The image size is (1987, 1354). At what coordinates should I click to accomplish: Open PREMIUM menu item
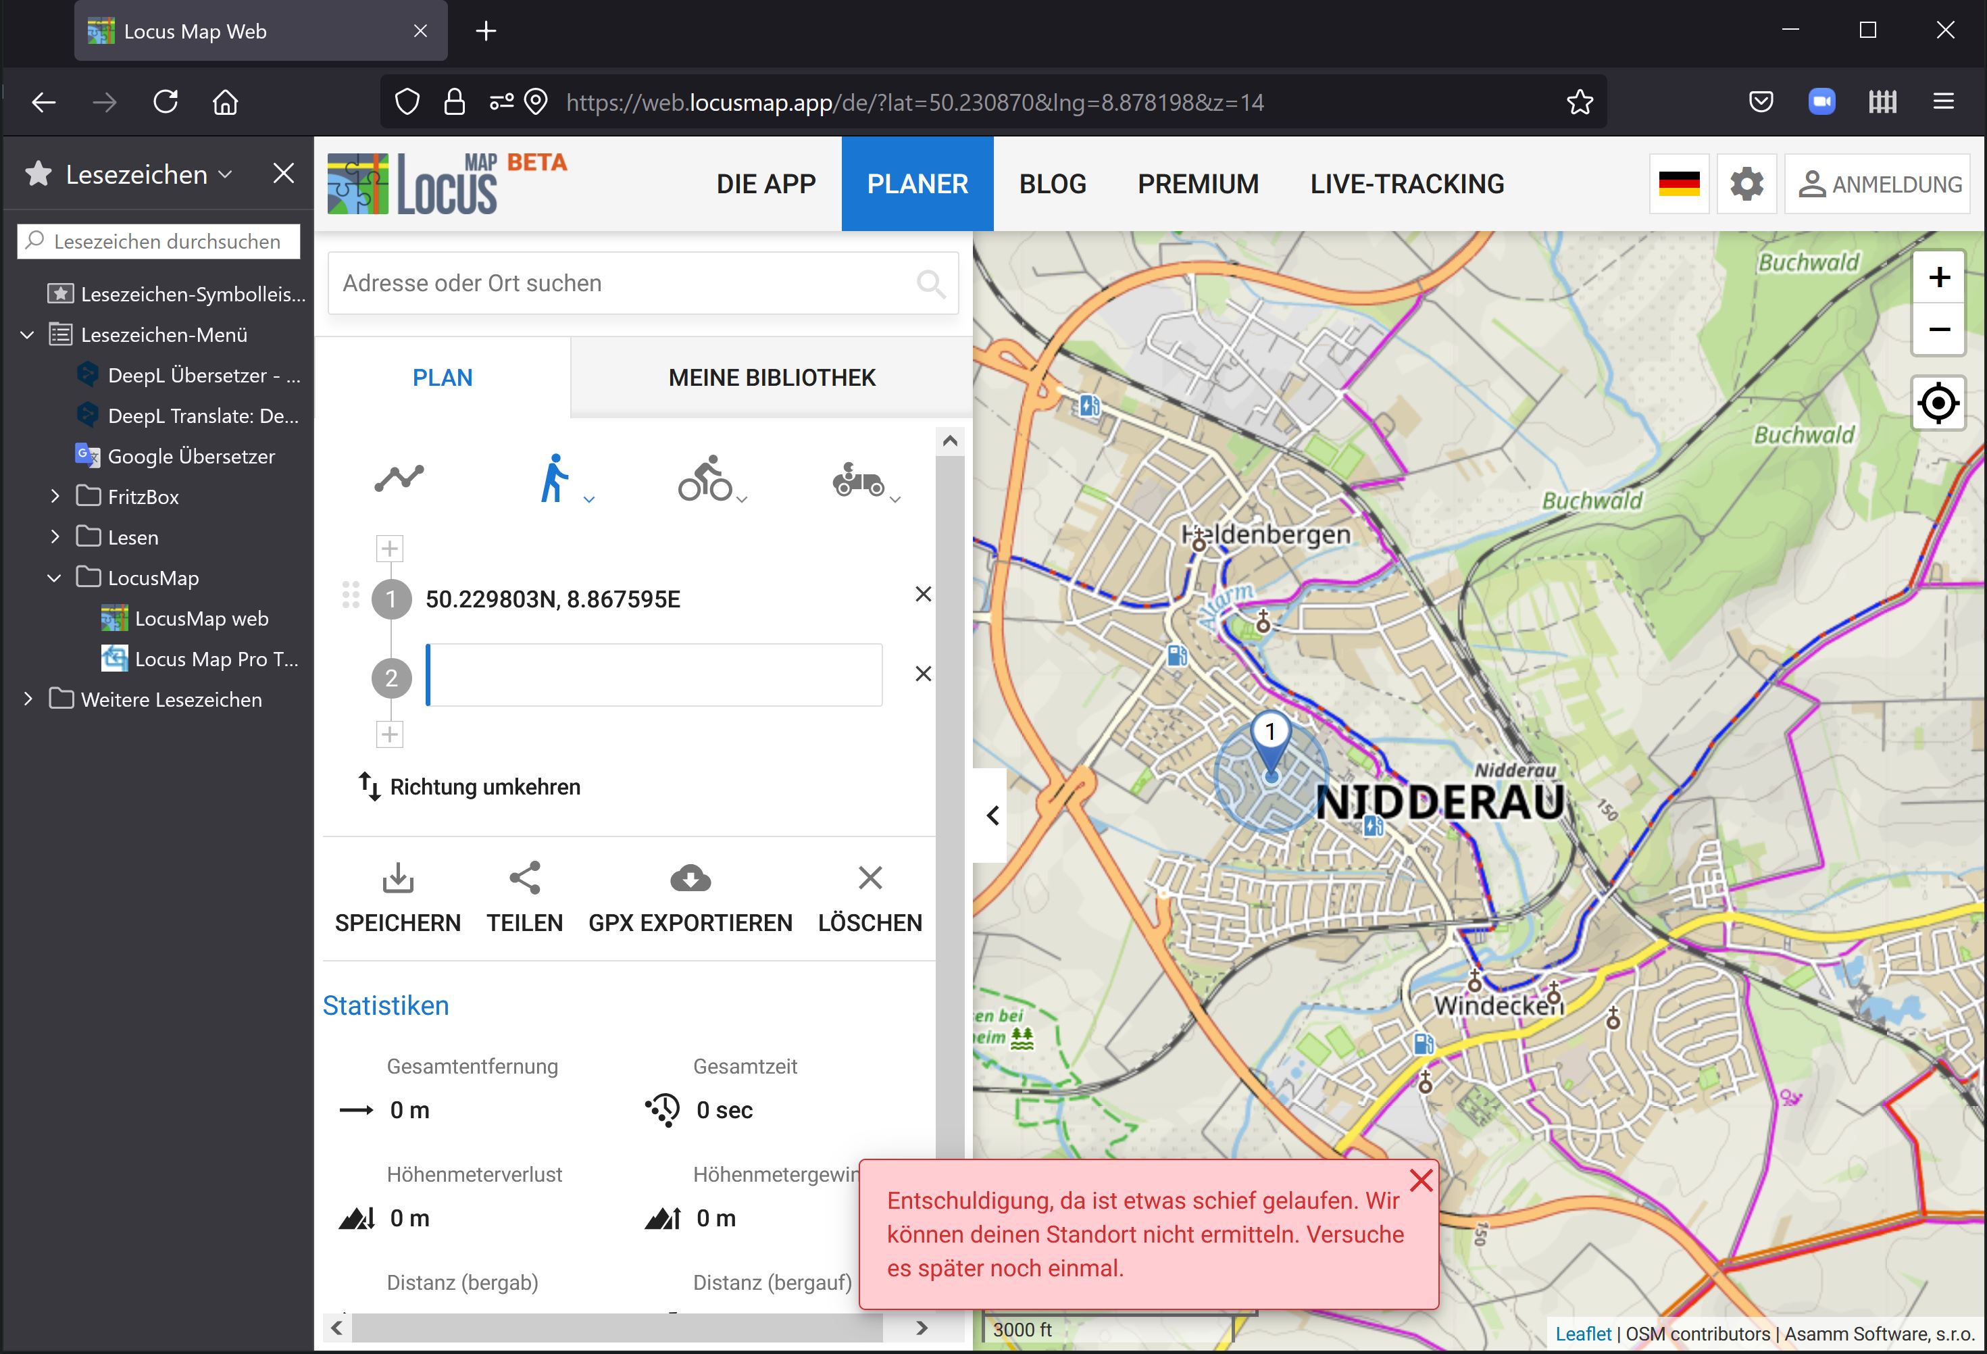click(1198, 184)
